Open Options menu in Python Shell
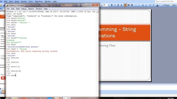Image resolution: width=177 pixels, height=99 pixels. [31, 9]
